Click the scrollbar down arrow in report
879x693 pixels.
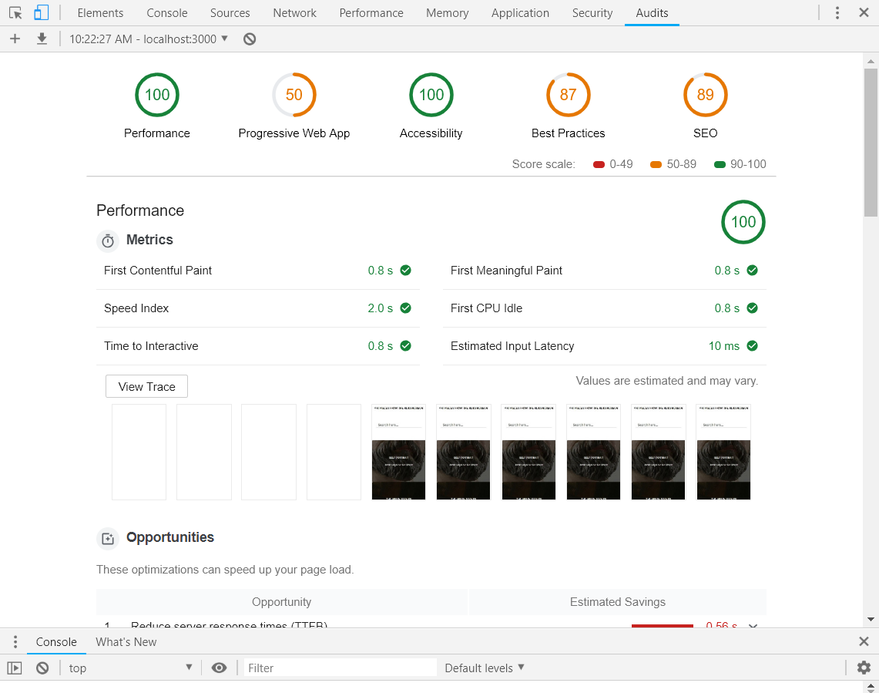point(871,620)
